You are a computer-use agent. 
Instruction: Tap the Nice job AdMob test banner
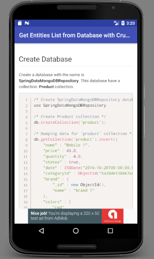(x=76, y=216)
